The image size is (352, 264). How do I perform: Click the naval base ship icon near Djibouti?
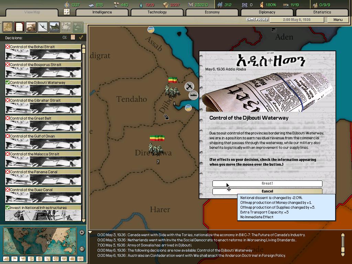[193, 95]
